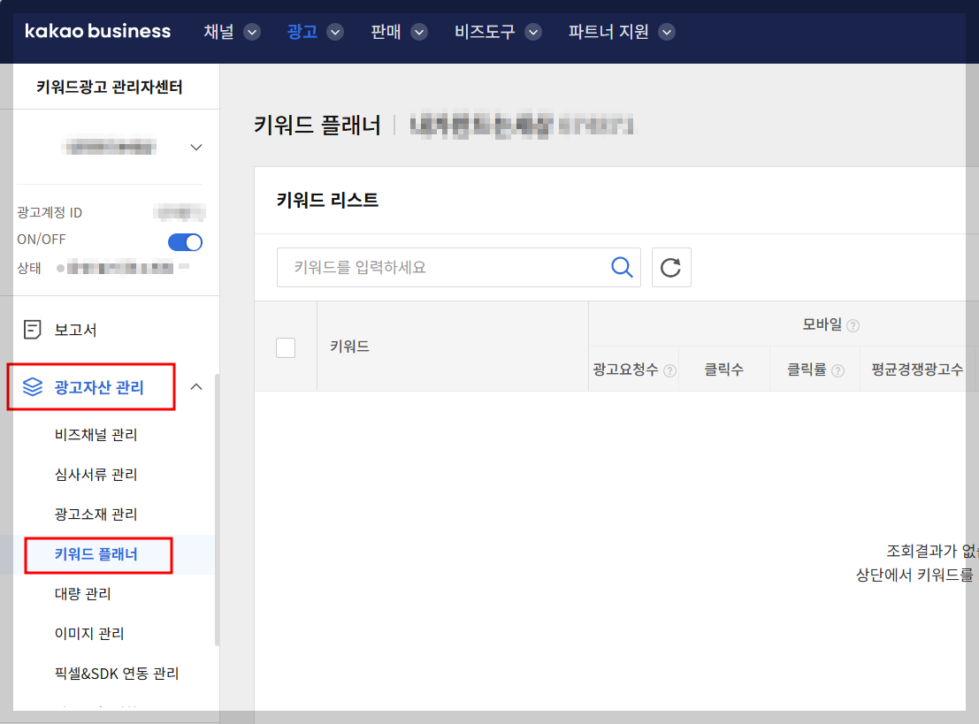Click the keyword search magnifier icon
This screenshot has width=979, height=724.
pos(621,268)
